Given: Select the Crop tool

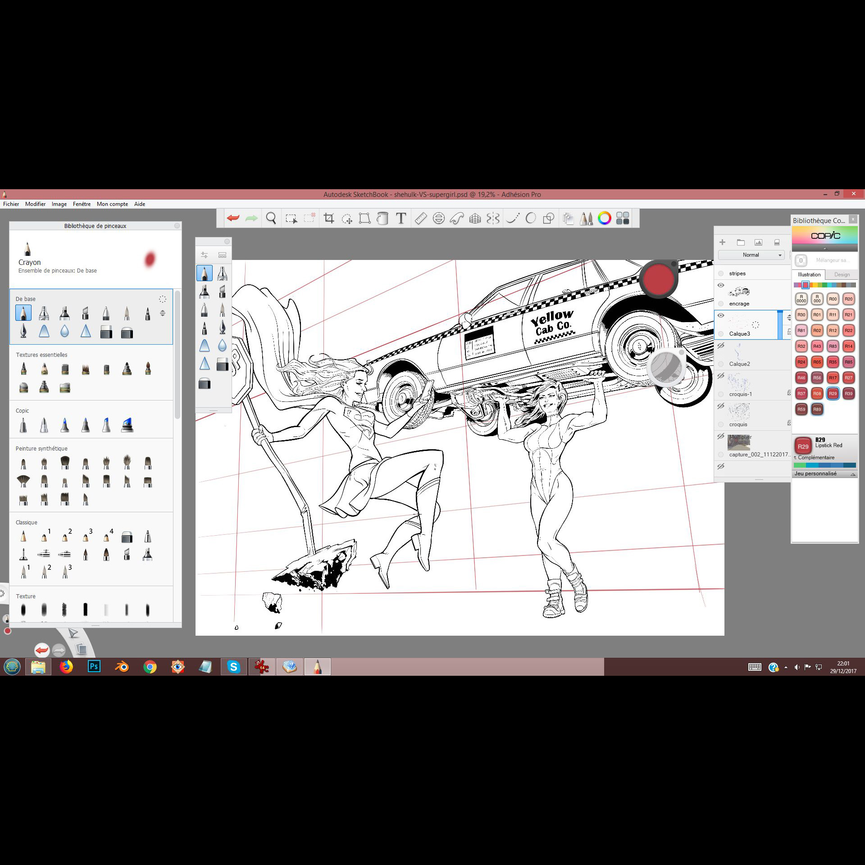Looking at the screenshot, I should [x=329, y=219].
